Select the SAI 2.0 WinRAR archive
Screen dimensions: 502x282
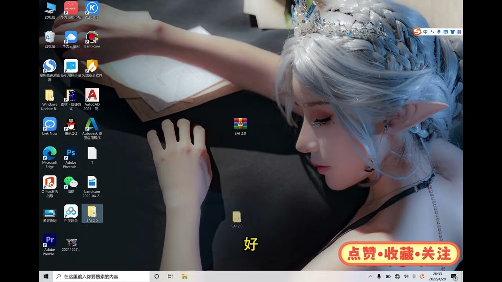pyautogui.click(x=240, y=126)
